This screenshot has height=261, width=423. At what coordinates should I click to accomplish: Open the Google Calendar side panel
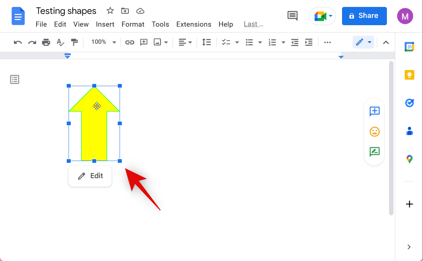coord(409,47)
